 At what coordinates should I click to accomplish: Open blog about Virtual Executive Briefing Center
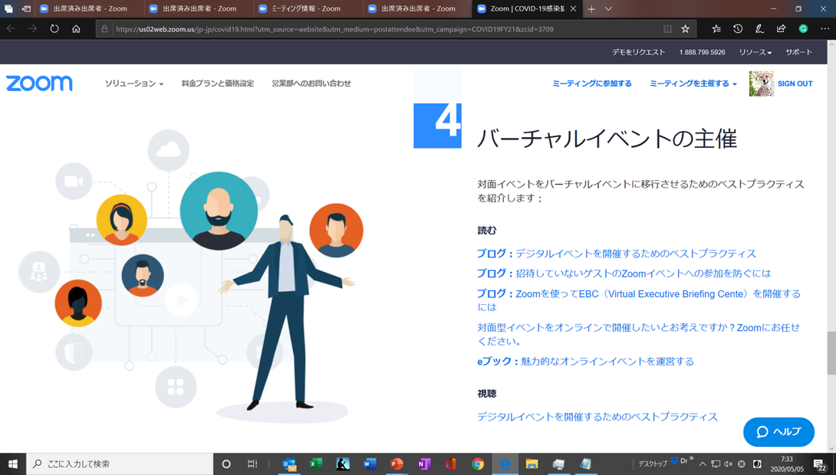pyautogui.click(x=639, y=300)
